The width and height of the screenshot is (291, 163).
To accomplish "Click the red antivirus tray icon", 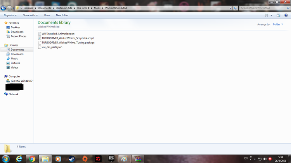I will (270, 159).
